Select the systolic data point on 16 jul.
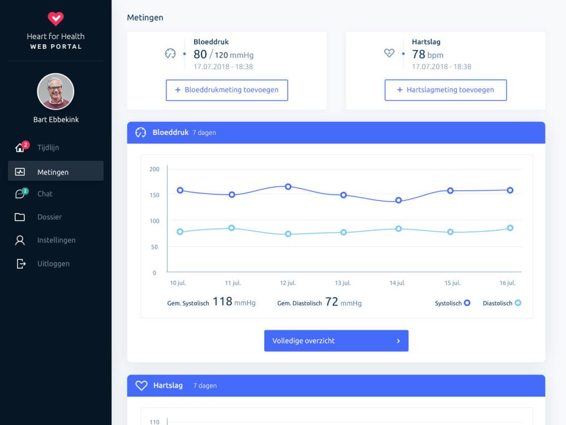 510,190
